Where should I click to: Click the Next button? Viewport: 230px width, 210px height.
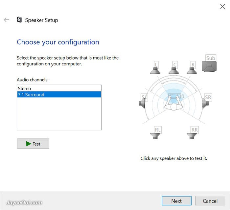(177, 201)
